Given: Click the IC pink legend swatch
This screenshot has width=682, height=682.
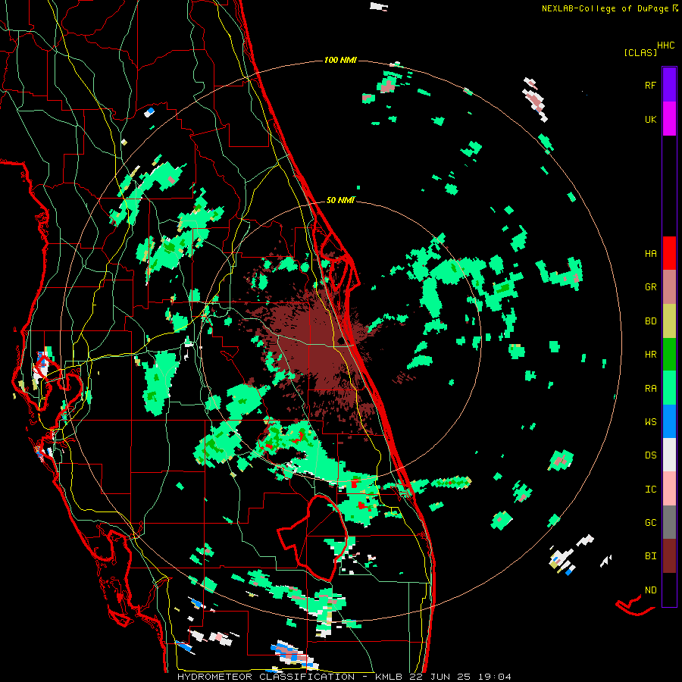Looking at the screenshot, I should coord(669,489).
